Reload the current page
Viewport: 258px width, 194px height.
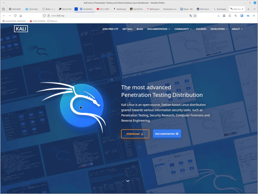click(x=15, y=16)
